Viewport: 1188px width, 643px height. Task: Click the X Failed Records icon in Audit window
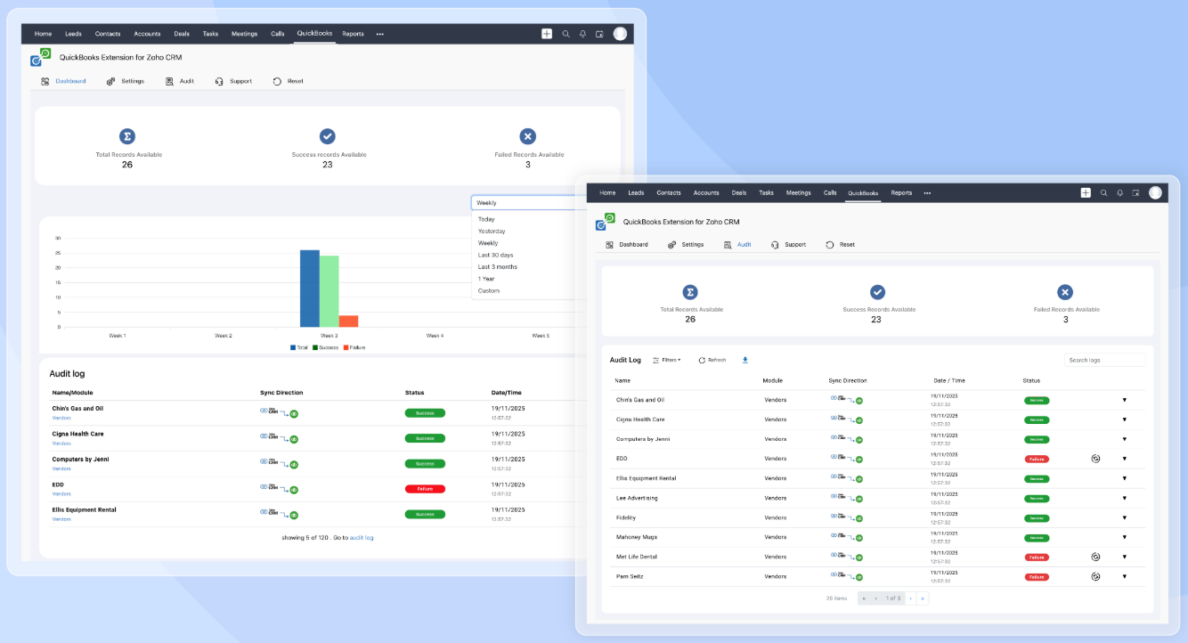(1065, 292)
